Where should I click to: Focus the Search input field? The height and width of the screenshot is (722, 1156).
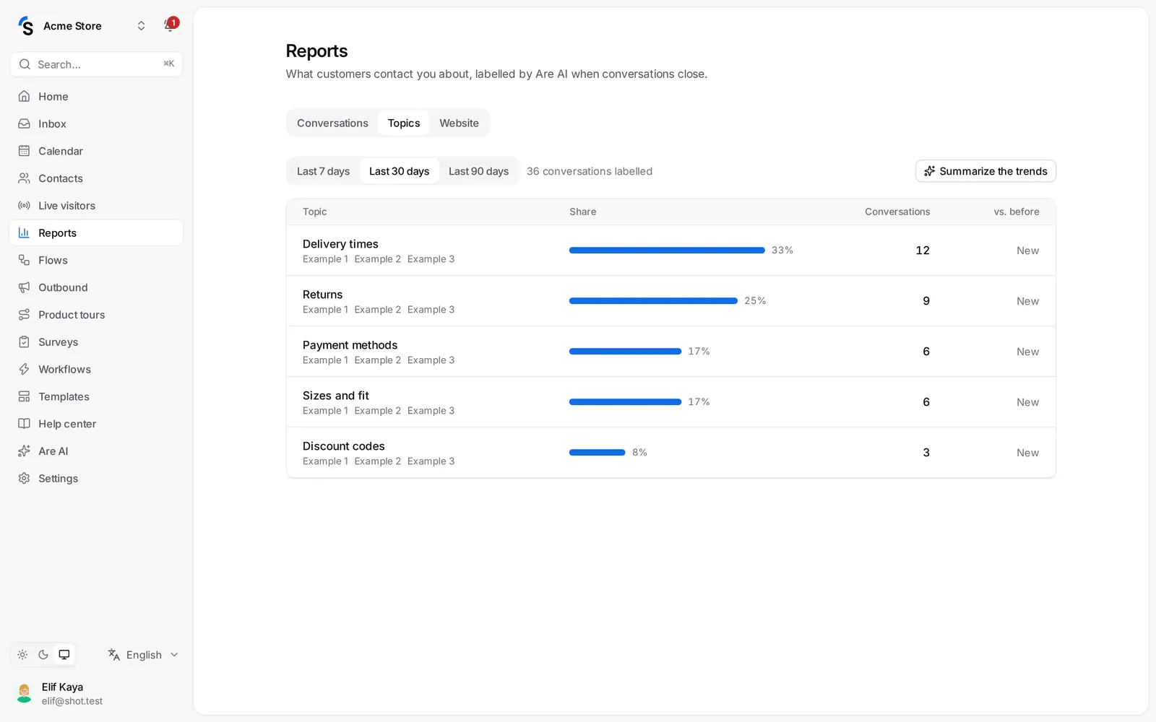(96, 64)
